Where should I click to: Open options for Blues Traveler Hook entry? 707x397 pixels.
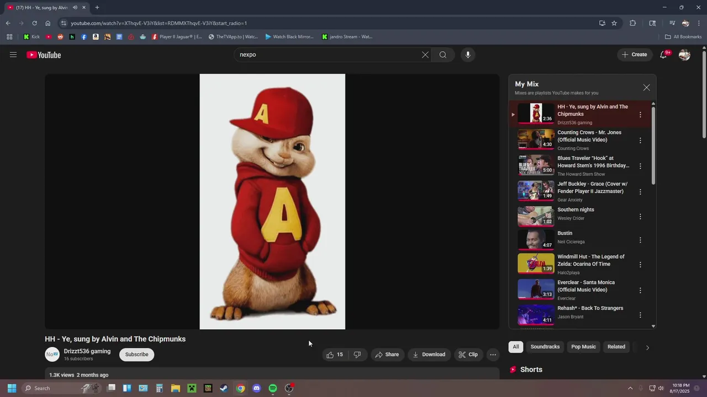[640, 166]
